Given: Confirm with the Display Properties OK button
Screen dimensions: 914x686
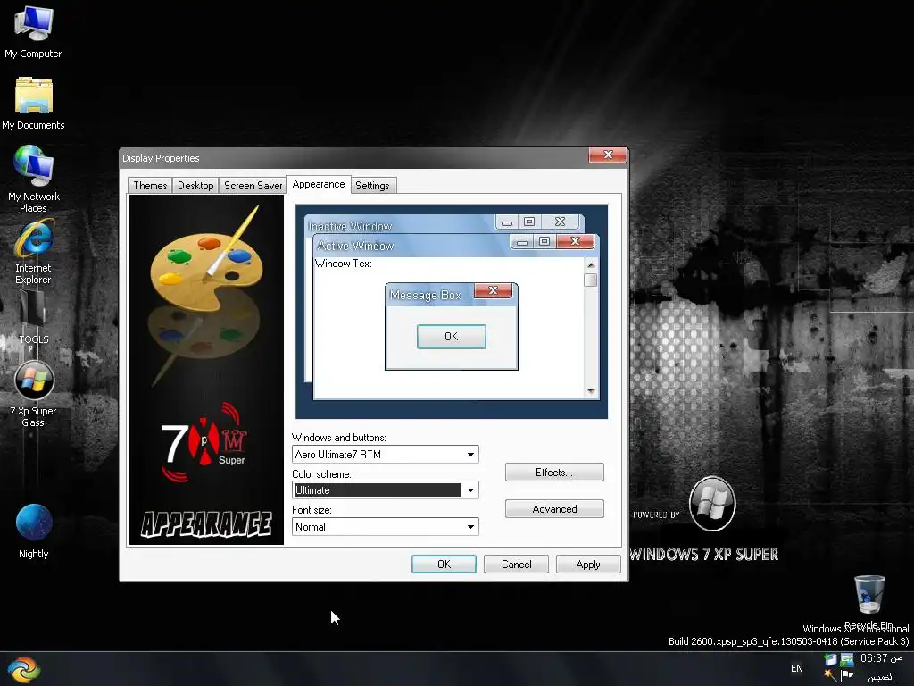Looking at the screenshot, I should pos(444,565).
